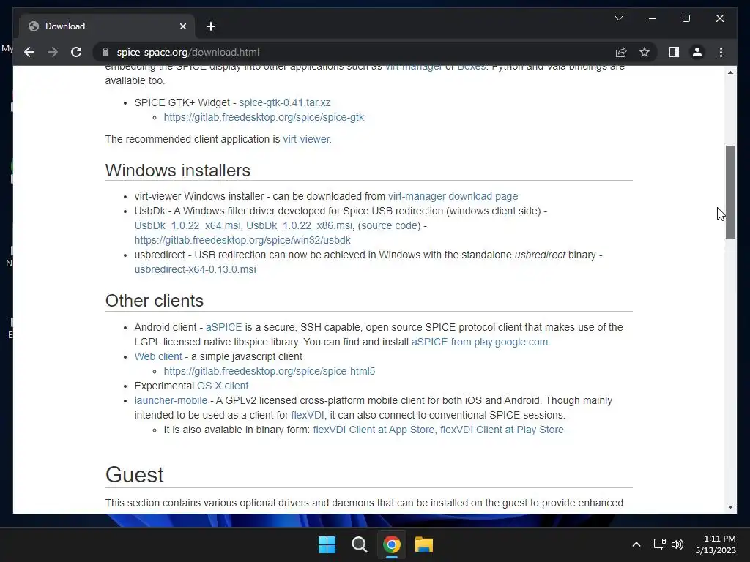Open flexVDI Client at App Store
750x562 pixels.
(373, 430)
